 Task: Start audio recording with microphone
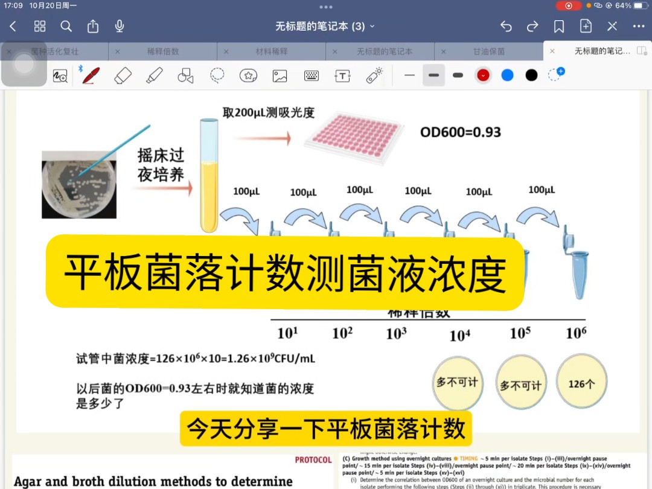(x=120, y=26)
